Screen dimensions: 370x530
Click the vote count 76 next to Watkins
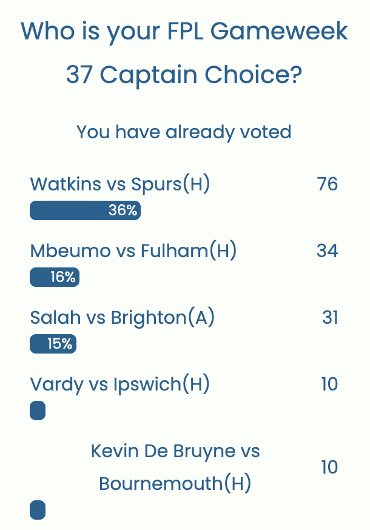328,184
